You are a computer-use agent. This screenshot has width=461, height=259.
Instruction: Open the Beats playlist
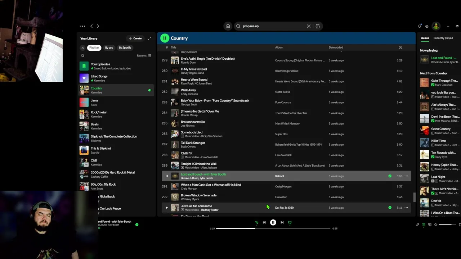tap(117, 126)
